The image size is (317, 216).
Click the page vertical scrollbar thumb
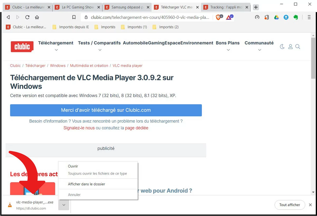(x=313, y=58)
